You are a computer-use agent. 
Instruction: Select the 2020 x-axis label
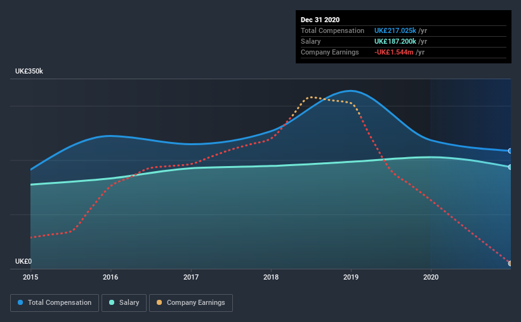(x=431, y=277)
